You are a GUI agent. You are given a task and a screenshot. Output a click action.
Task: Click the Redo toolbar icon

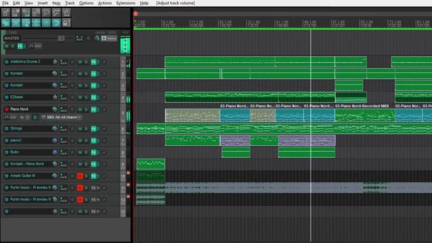(56, 13)
